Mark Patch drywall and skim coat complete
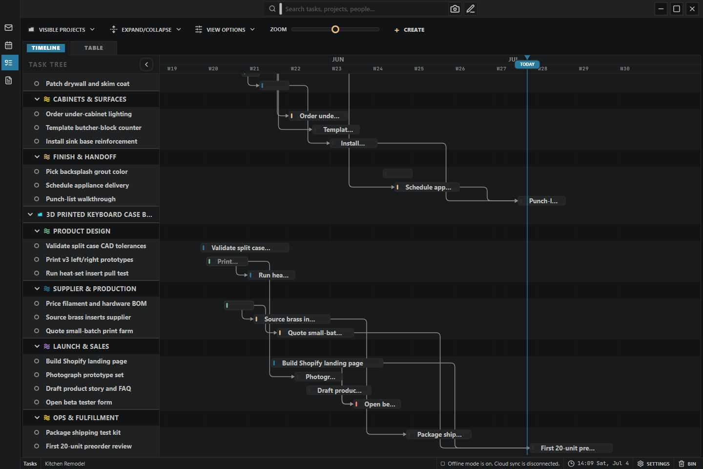 click(x=37, y=84)
